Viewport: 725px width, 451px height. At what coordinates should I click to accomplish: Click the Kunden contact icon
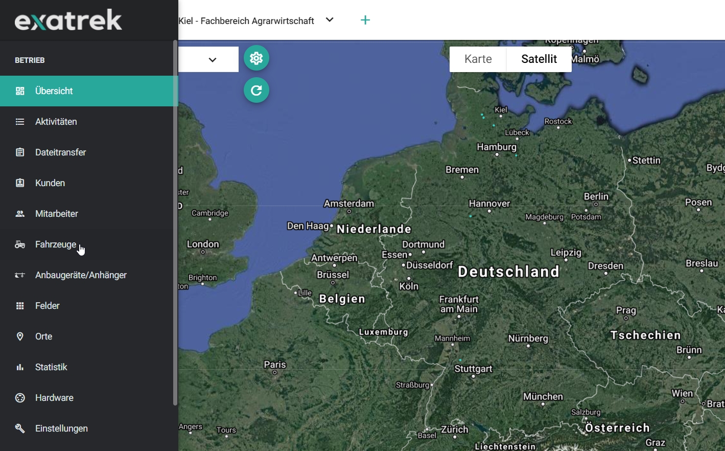tap(20, 183)
